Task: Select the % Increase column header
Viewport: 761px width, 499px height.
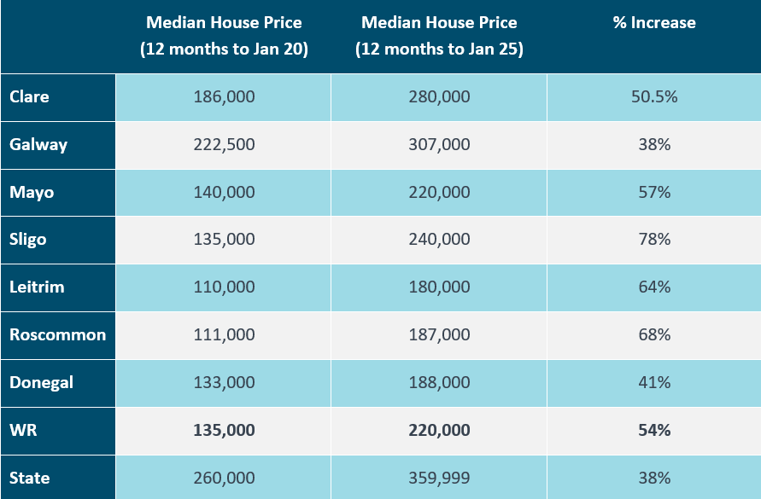Action: click(x=654, y=23)
